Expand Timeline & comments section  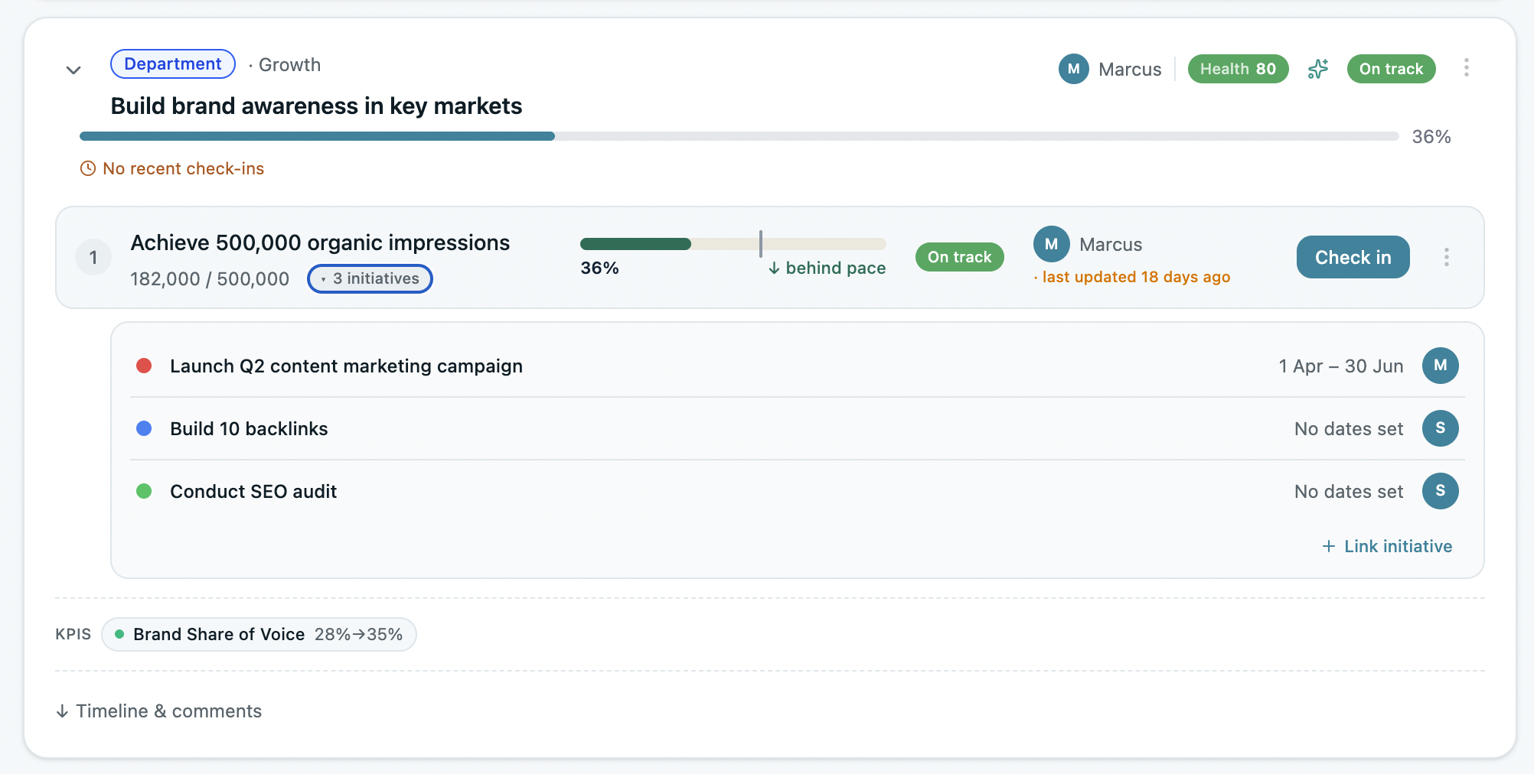159,711
